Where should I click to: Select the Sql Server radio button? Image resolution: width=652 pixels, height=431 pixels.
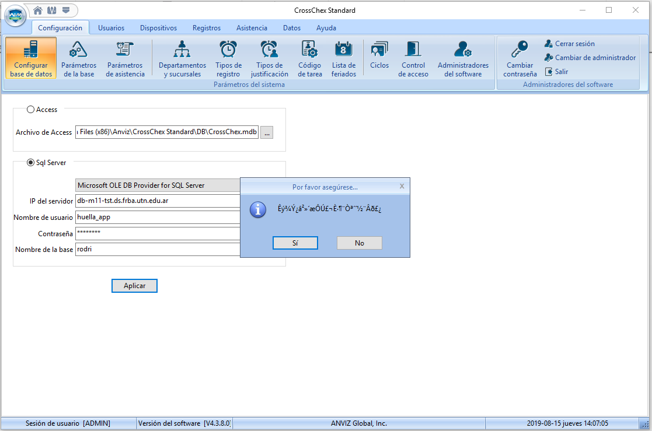(x=30, y=163)
